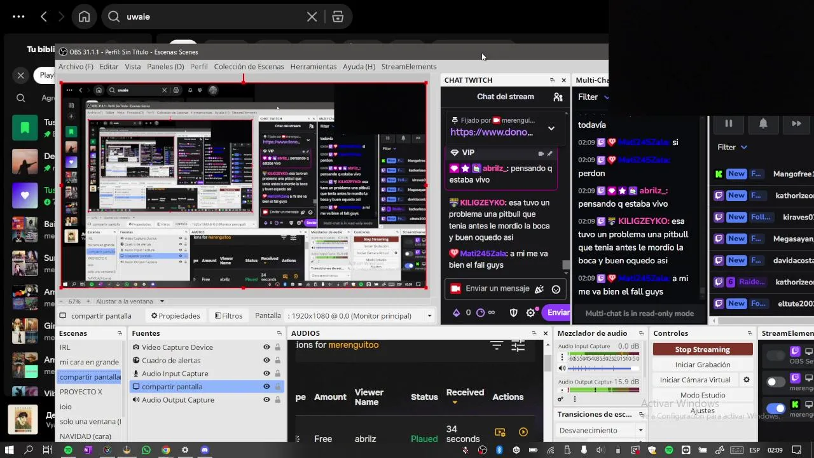Open the Herramientas menu
This screenshot has width=814, height=458.
[x=314, y=67]
